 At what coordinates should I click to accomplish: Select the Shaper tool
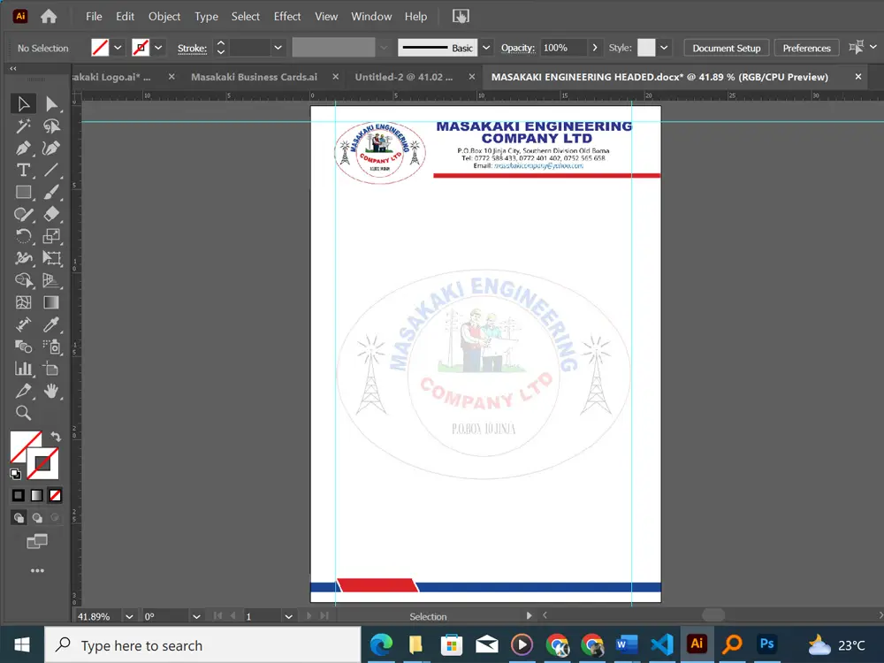[x=23, y=214]
